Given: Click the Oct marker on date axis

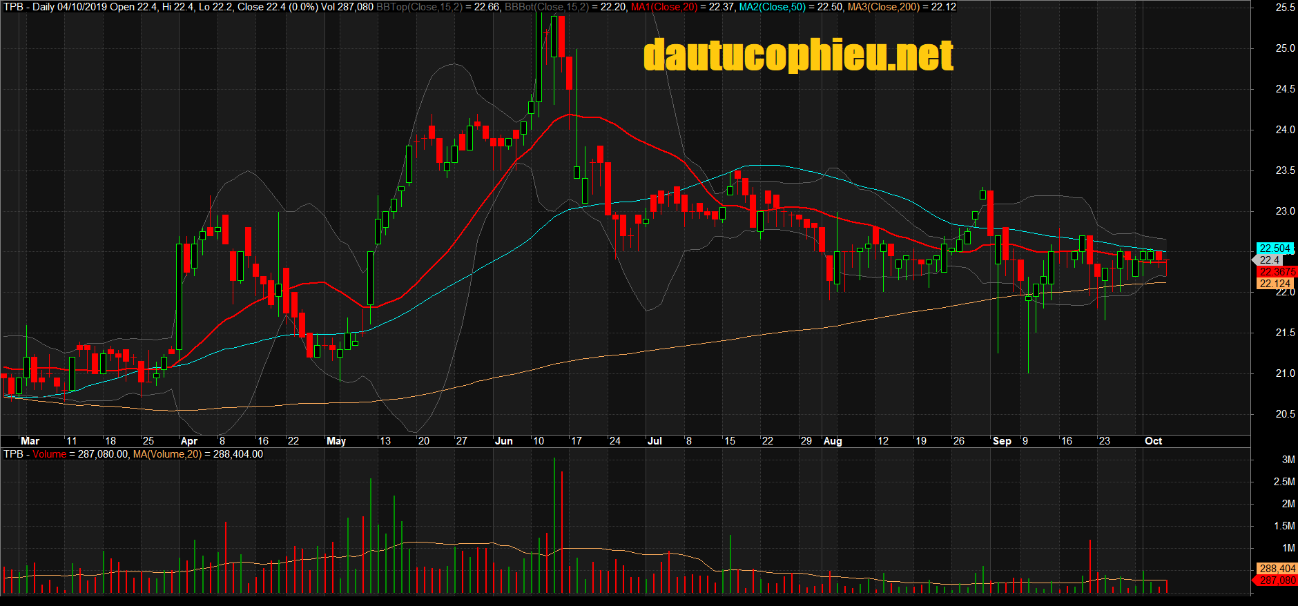Looking at the screenshot, I should pos(1153,441).
